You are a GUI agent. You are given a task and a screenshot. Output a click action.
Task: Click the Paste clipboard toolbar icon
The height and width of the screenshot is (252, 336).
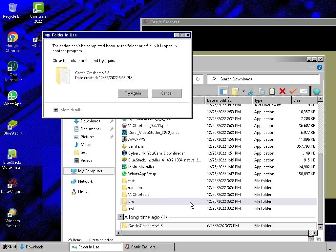pyautogui.click(x=272, y=92)
